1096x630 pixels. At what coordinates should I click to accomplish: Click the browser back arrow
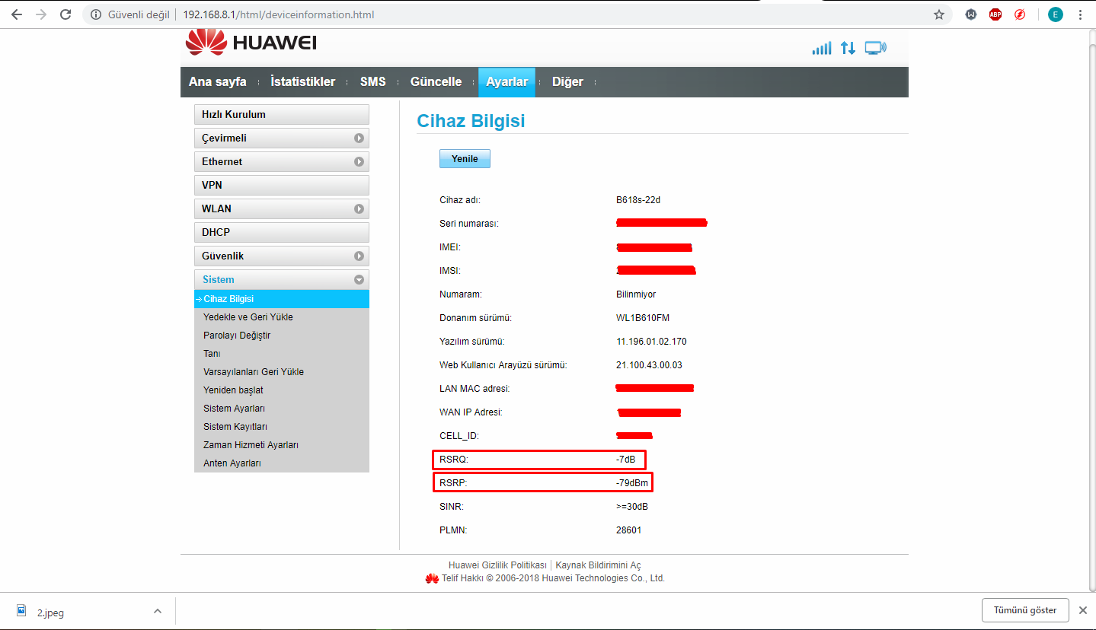[17, 14]
